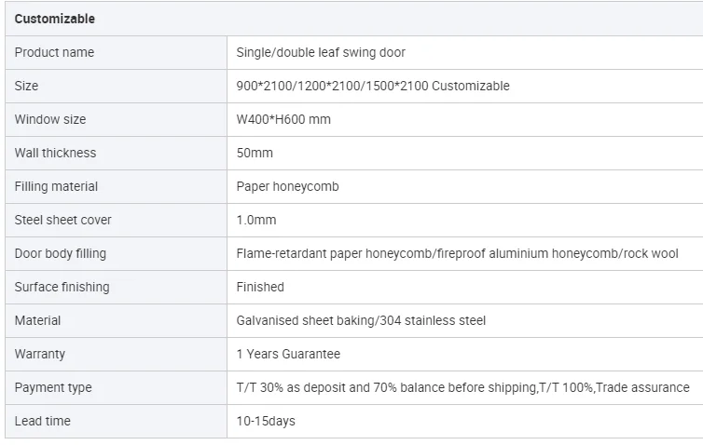The width and height of the screenshot is (703, 445).
Task: Select the W400*H600 mm value
Action: (x=283, y=119)
